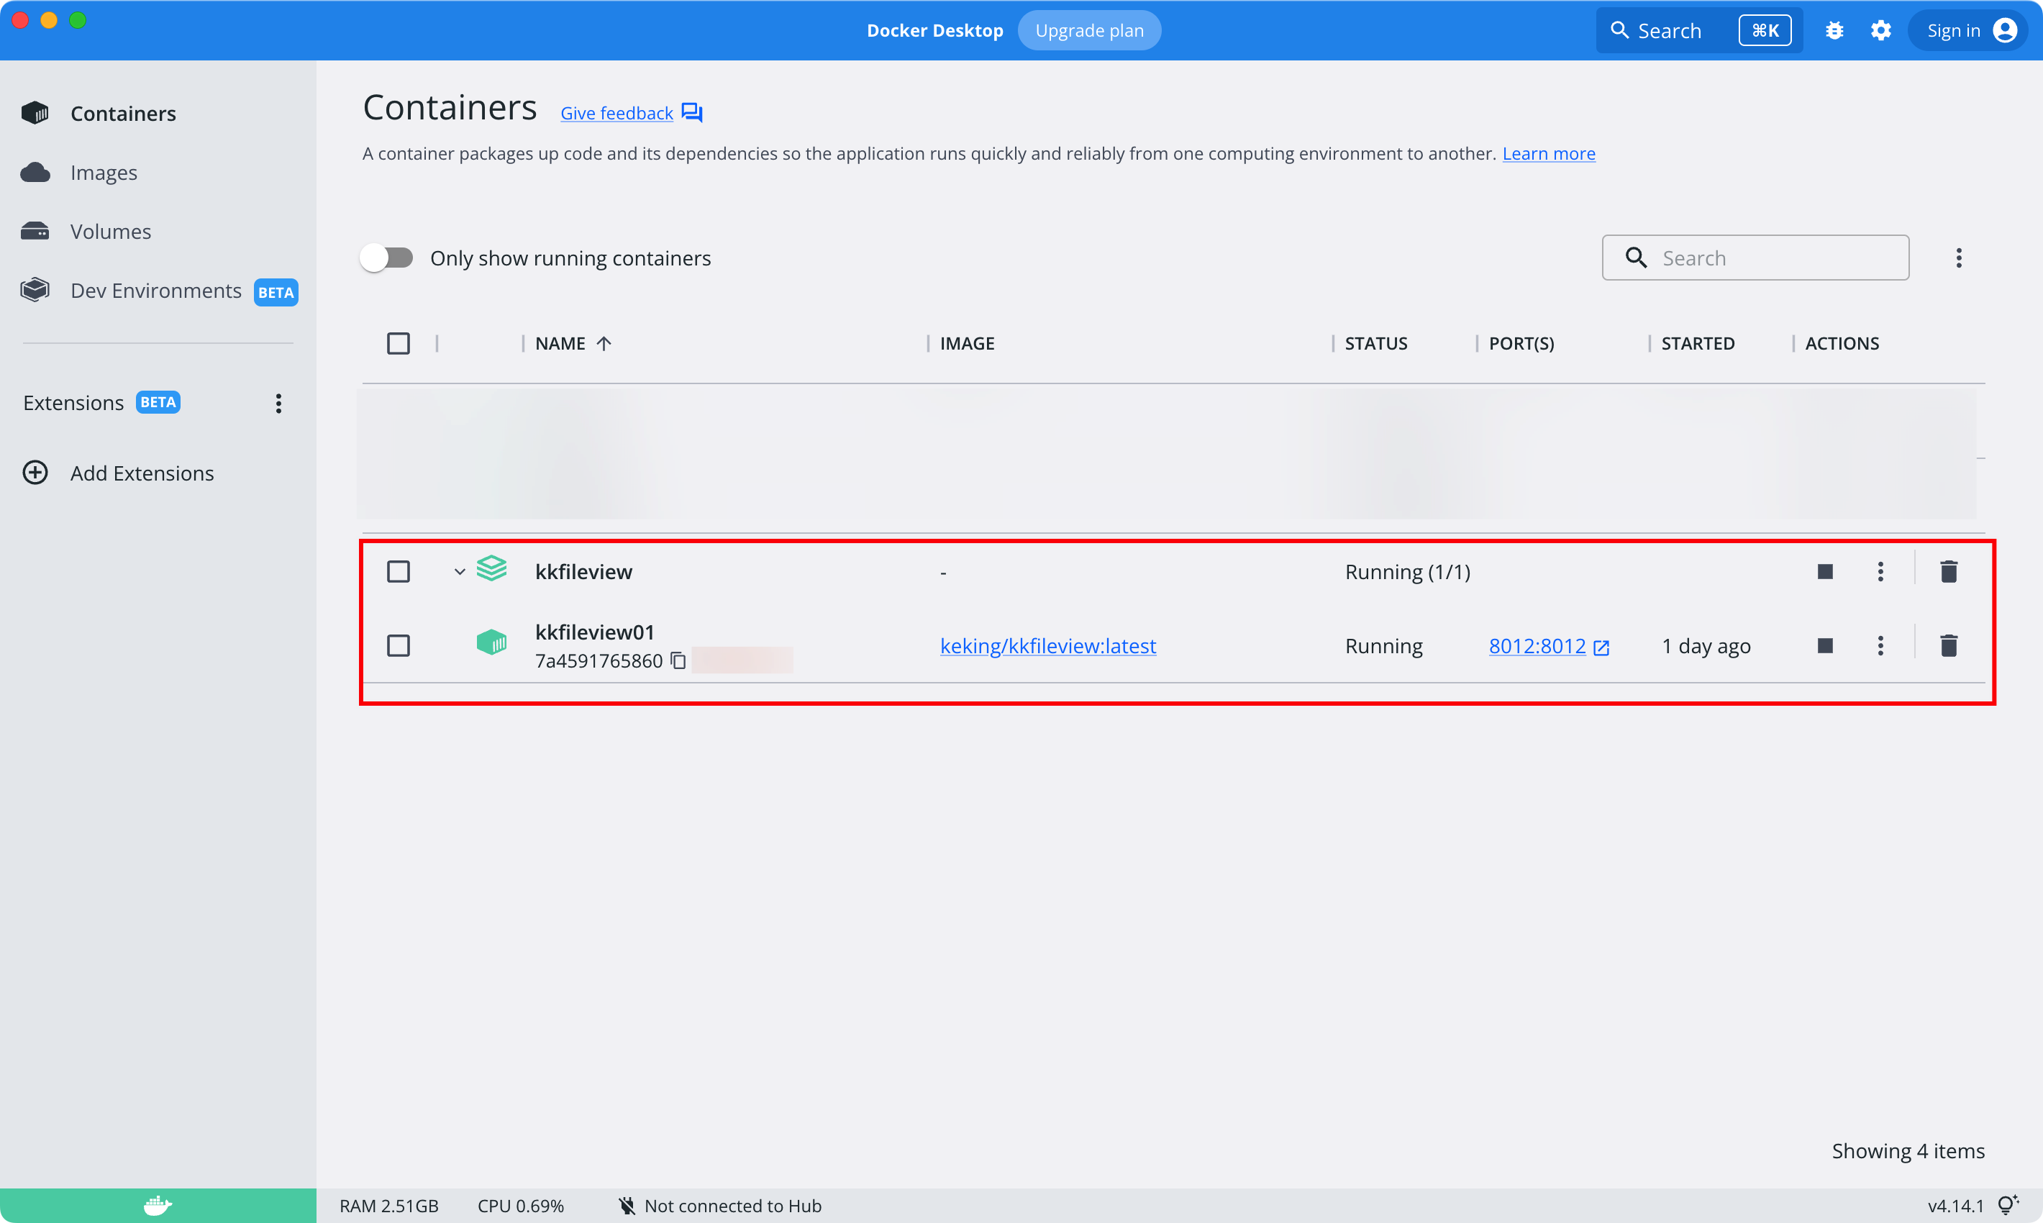Click the containers Search input field
2043x1223 pixels.
[x=1755, y=258]
